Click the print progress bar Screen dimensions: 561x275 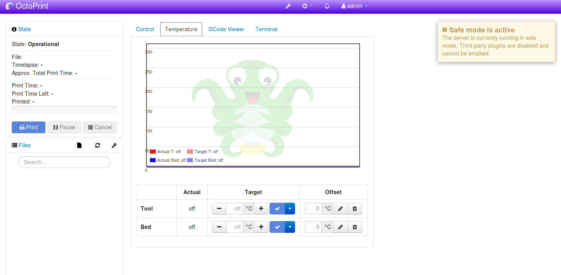(x=64, y=110)
